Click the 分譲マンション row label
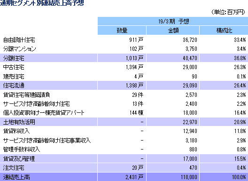 click(19, 49)
